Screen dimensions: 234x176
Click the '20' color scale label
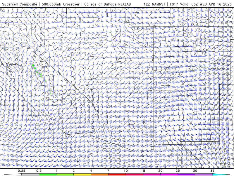click(x=160, y=171)
